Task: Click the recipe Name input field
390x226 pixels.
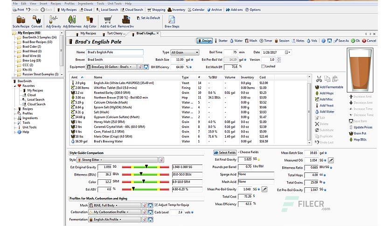Action: 115,52
